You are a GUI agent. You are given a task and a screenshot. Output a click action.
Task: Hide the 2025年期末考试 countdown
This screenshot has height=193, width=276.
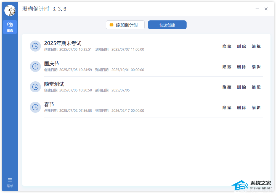point(227,46)
